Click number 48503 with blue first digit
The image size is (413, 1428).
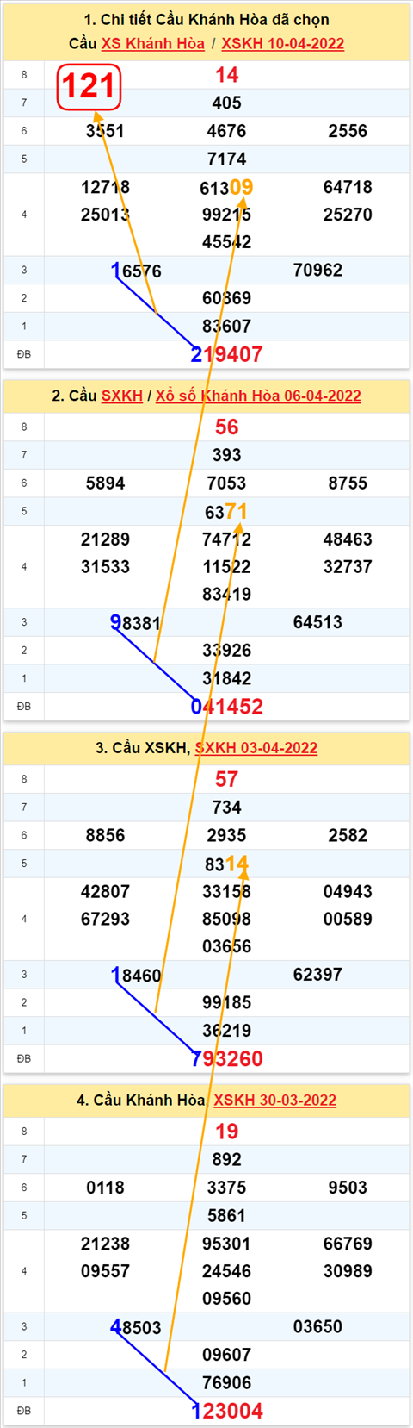tap(136, 1328)
